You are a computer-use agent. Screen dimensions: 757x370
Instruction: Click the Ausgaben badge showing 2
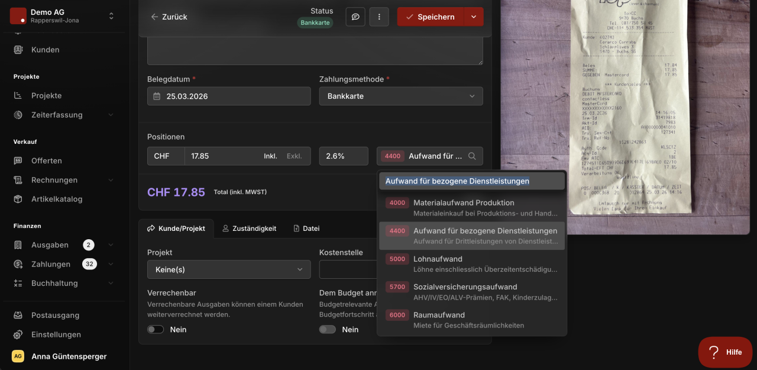[x=88, y=245]
